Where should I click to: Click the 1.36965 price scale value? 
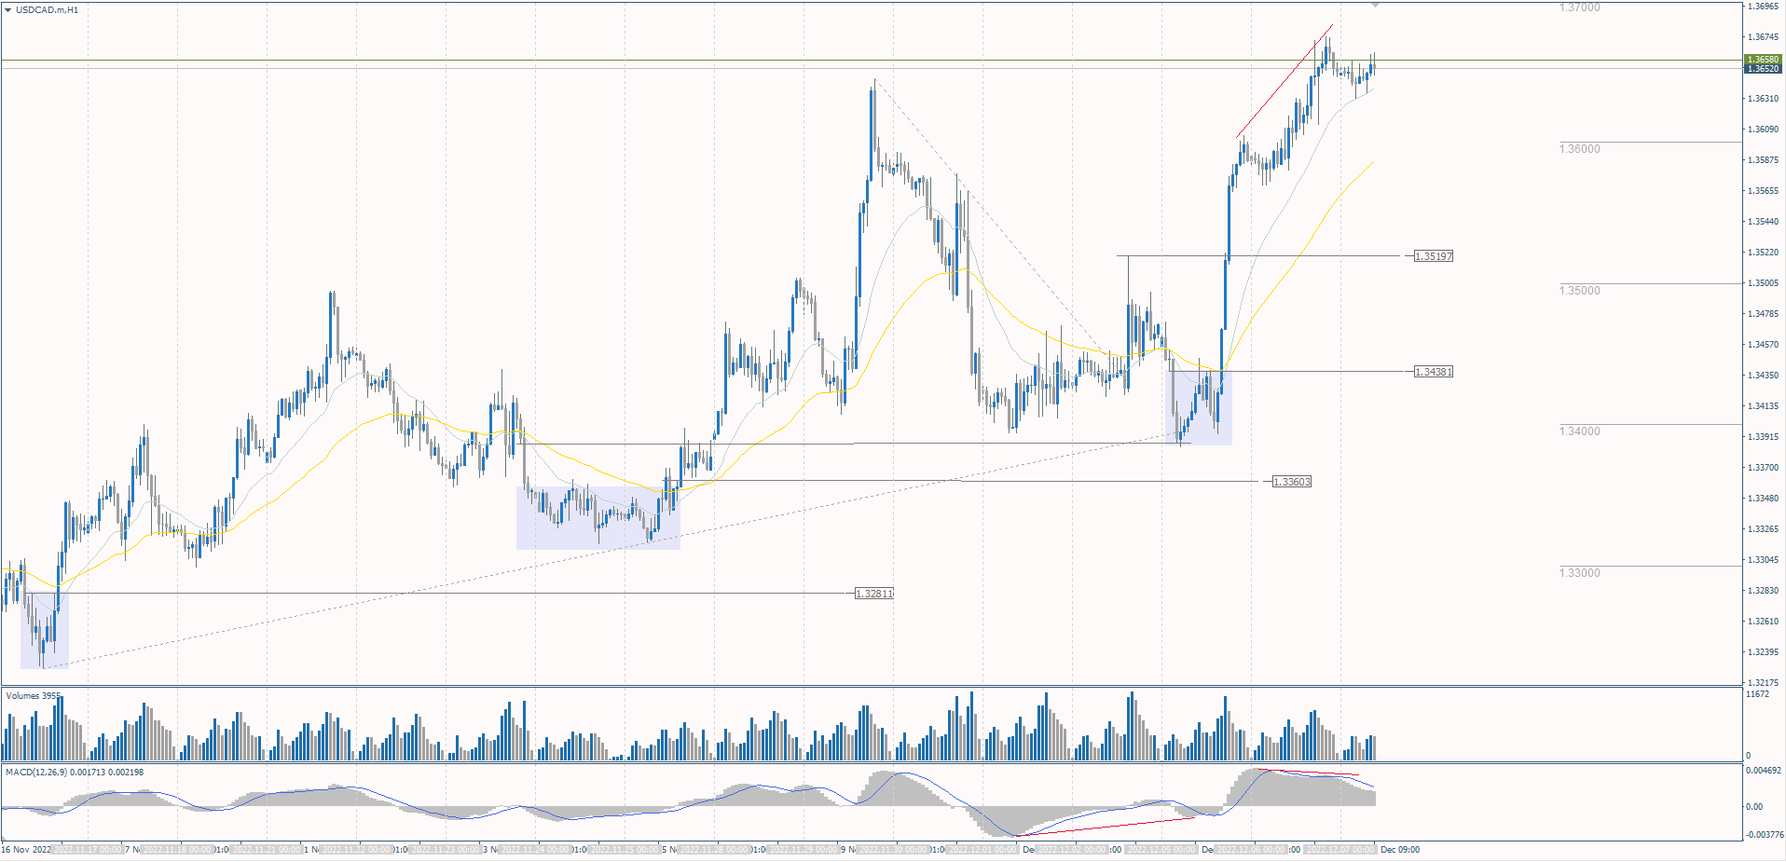1763,7
